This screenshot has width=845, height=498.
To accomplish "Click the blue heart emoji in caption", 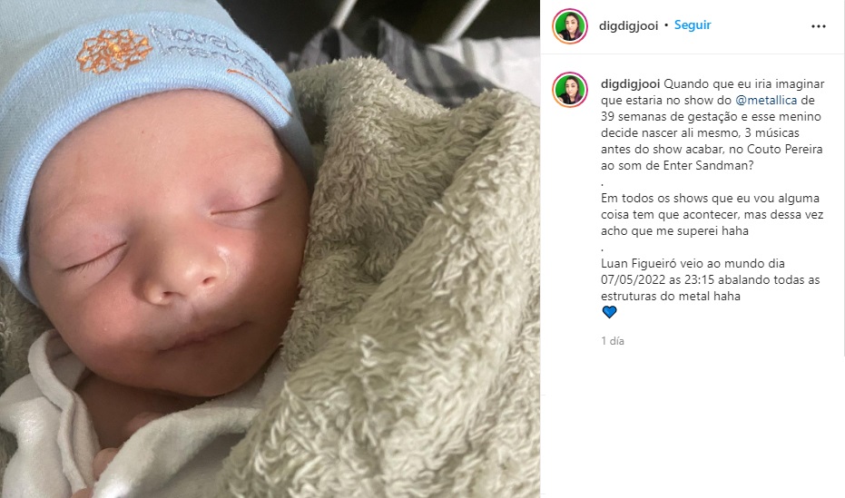I will tap(609, 312).
